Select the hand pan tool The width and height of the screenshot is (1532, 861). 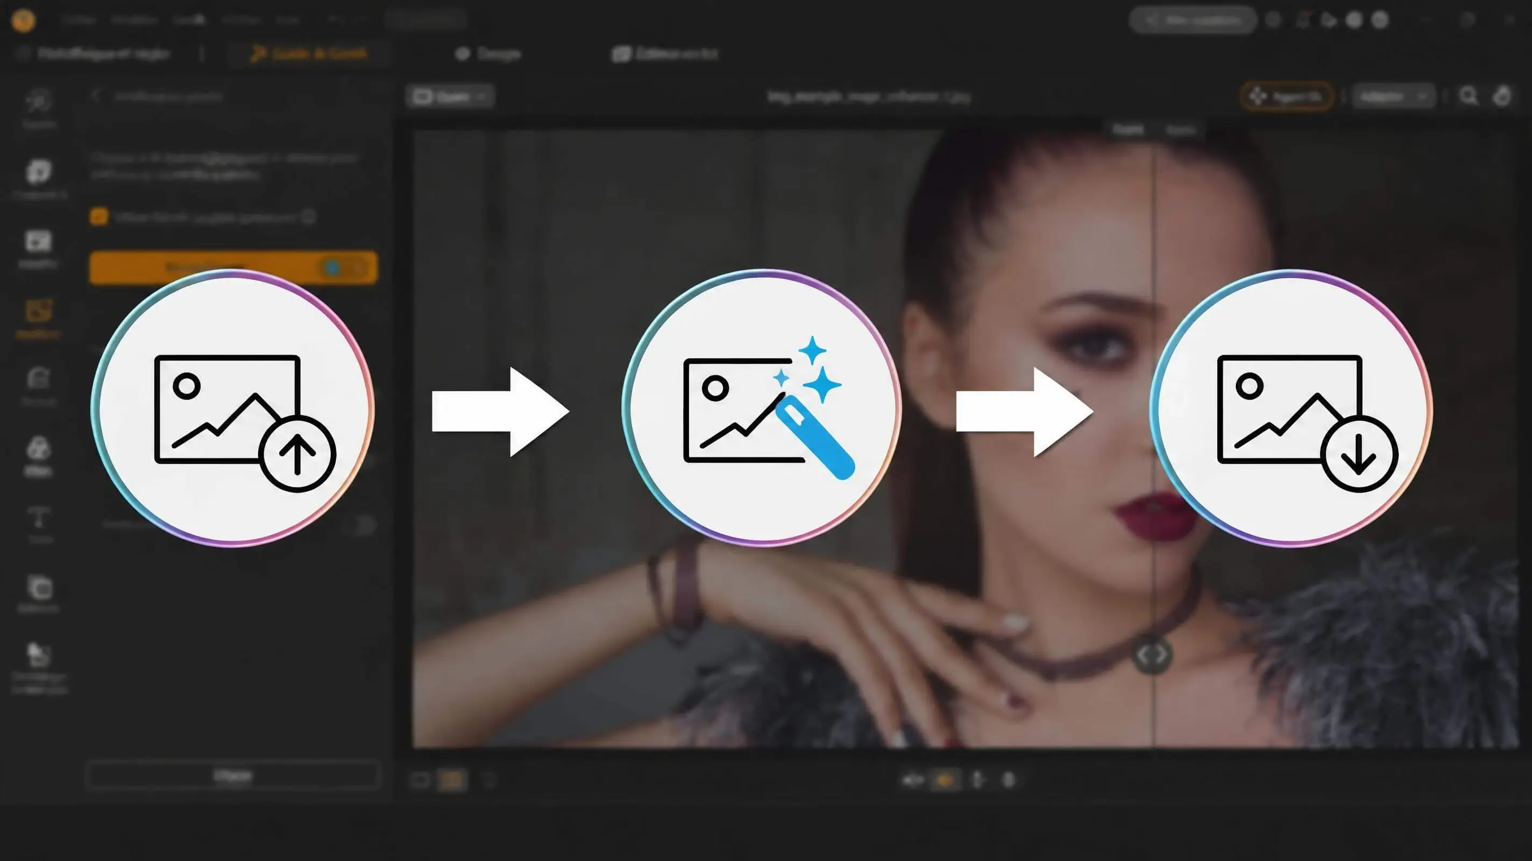coord(1502,96)
